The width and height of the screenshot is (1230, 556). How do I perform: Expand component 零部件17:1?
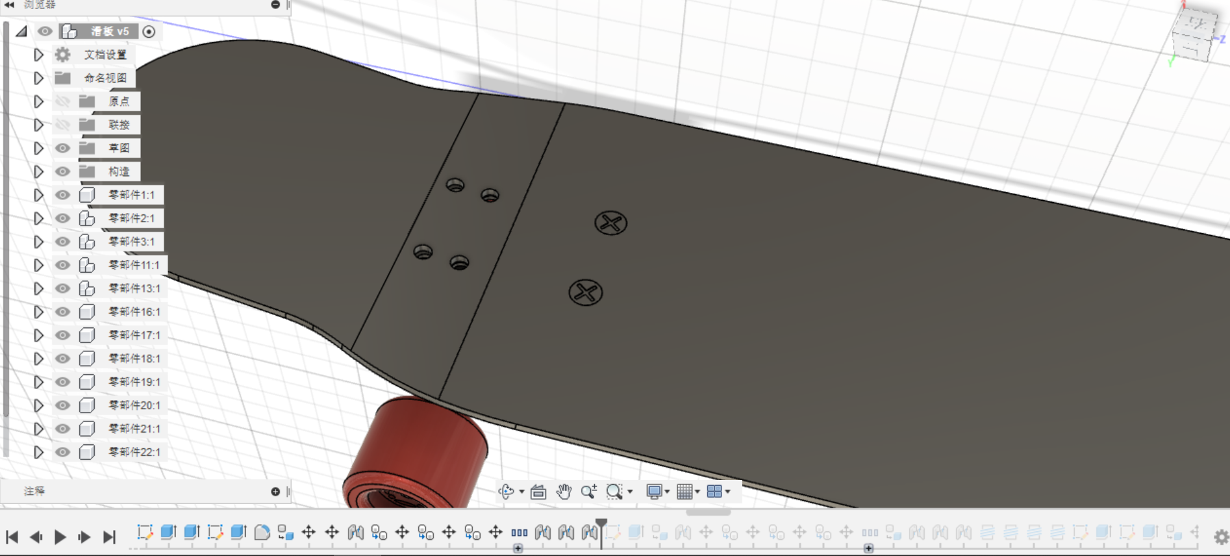(38, 335)
